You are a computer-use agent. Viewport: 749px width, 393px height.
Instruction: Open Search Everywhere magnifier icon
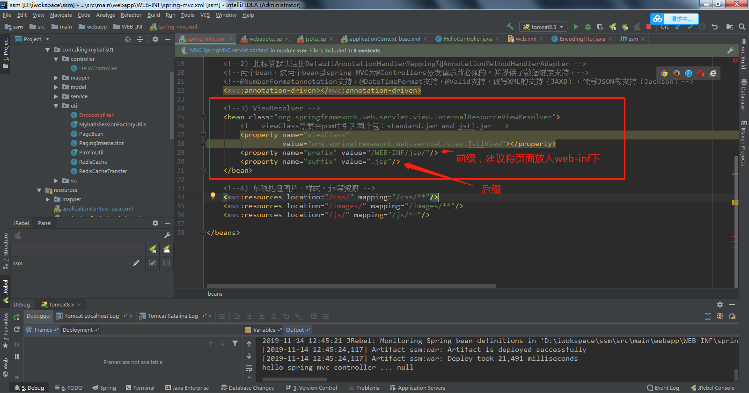[742, 27]
